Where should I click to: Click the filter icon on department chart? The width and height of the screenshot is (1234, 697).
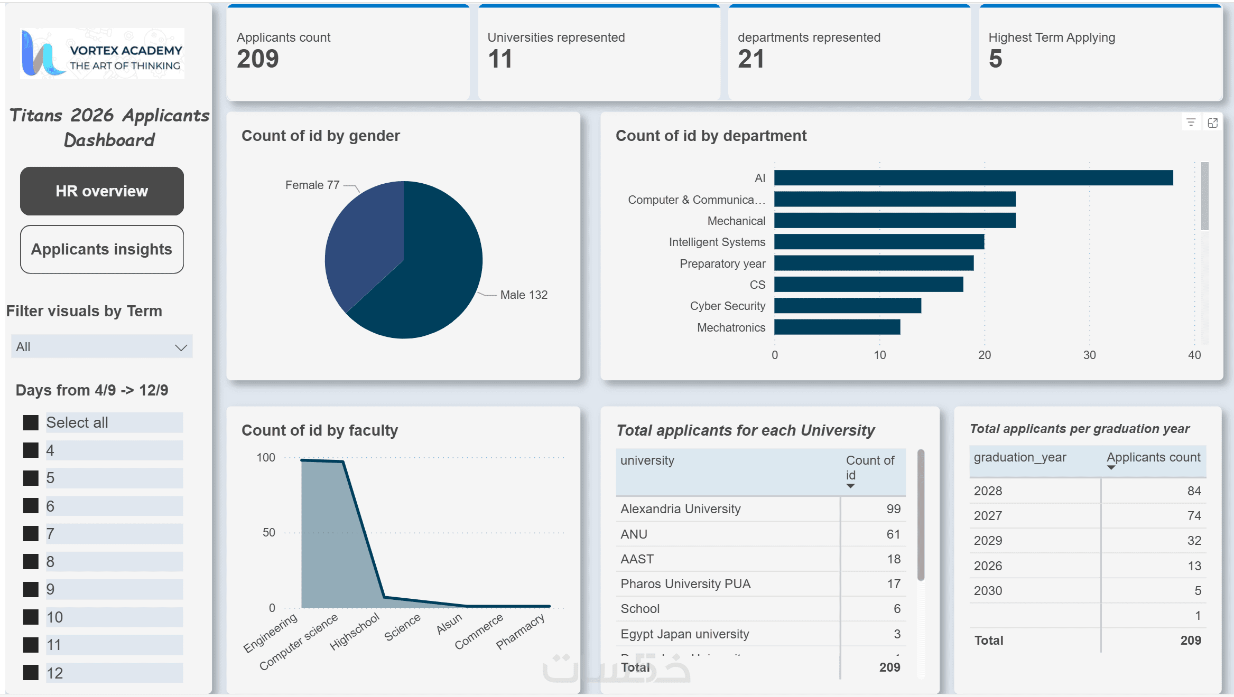click(1191, 123)
